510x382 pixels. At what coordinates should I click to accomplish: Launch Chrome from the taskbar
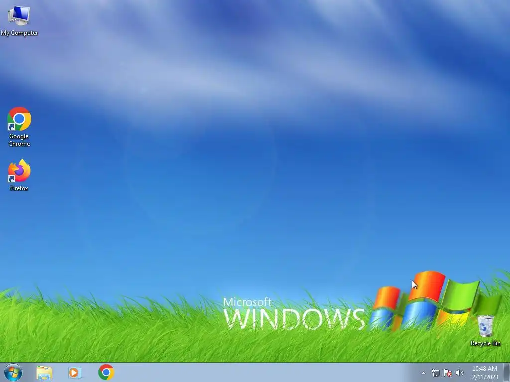coord(106,372)
